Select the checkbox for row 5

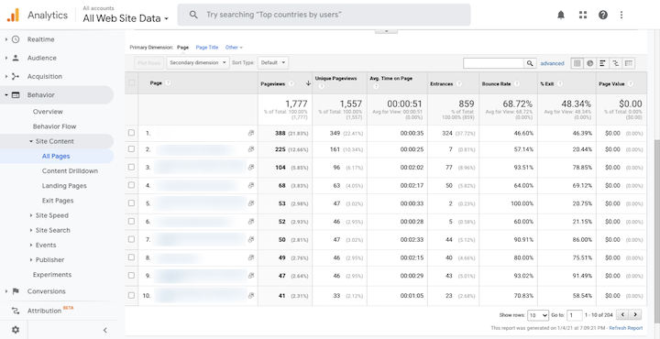coord(131,202)
